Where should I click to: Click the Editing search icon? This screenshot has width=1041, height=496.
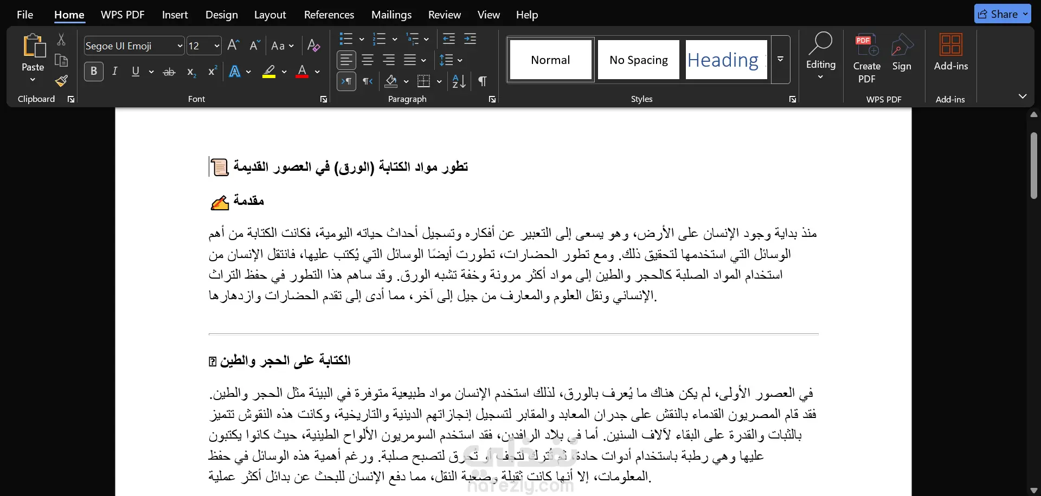click(820, 43)
